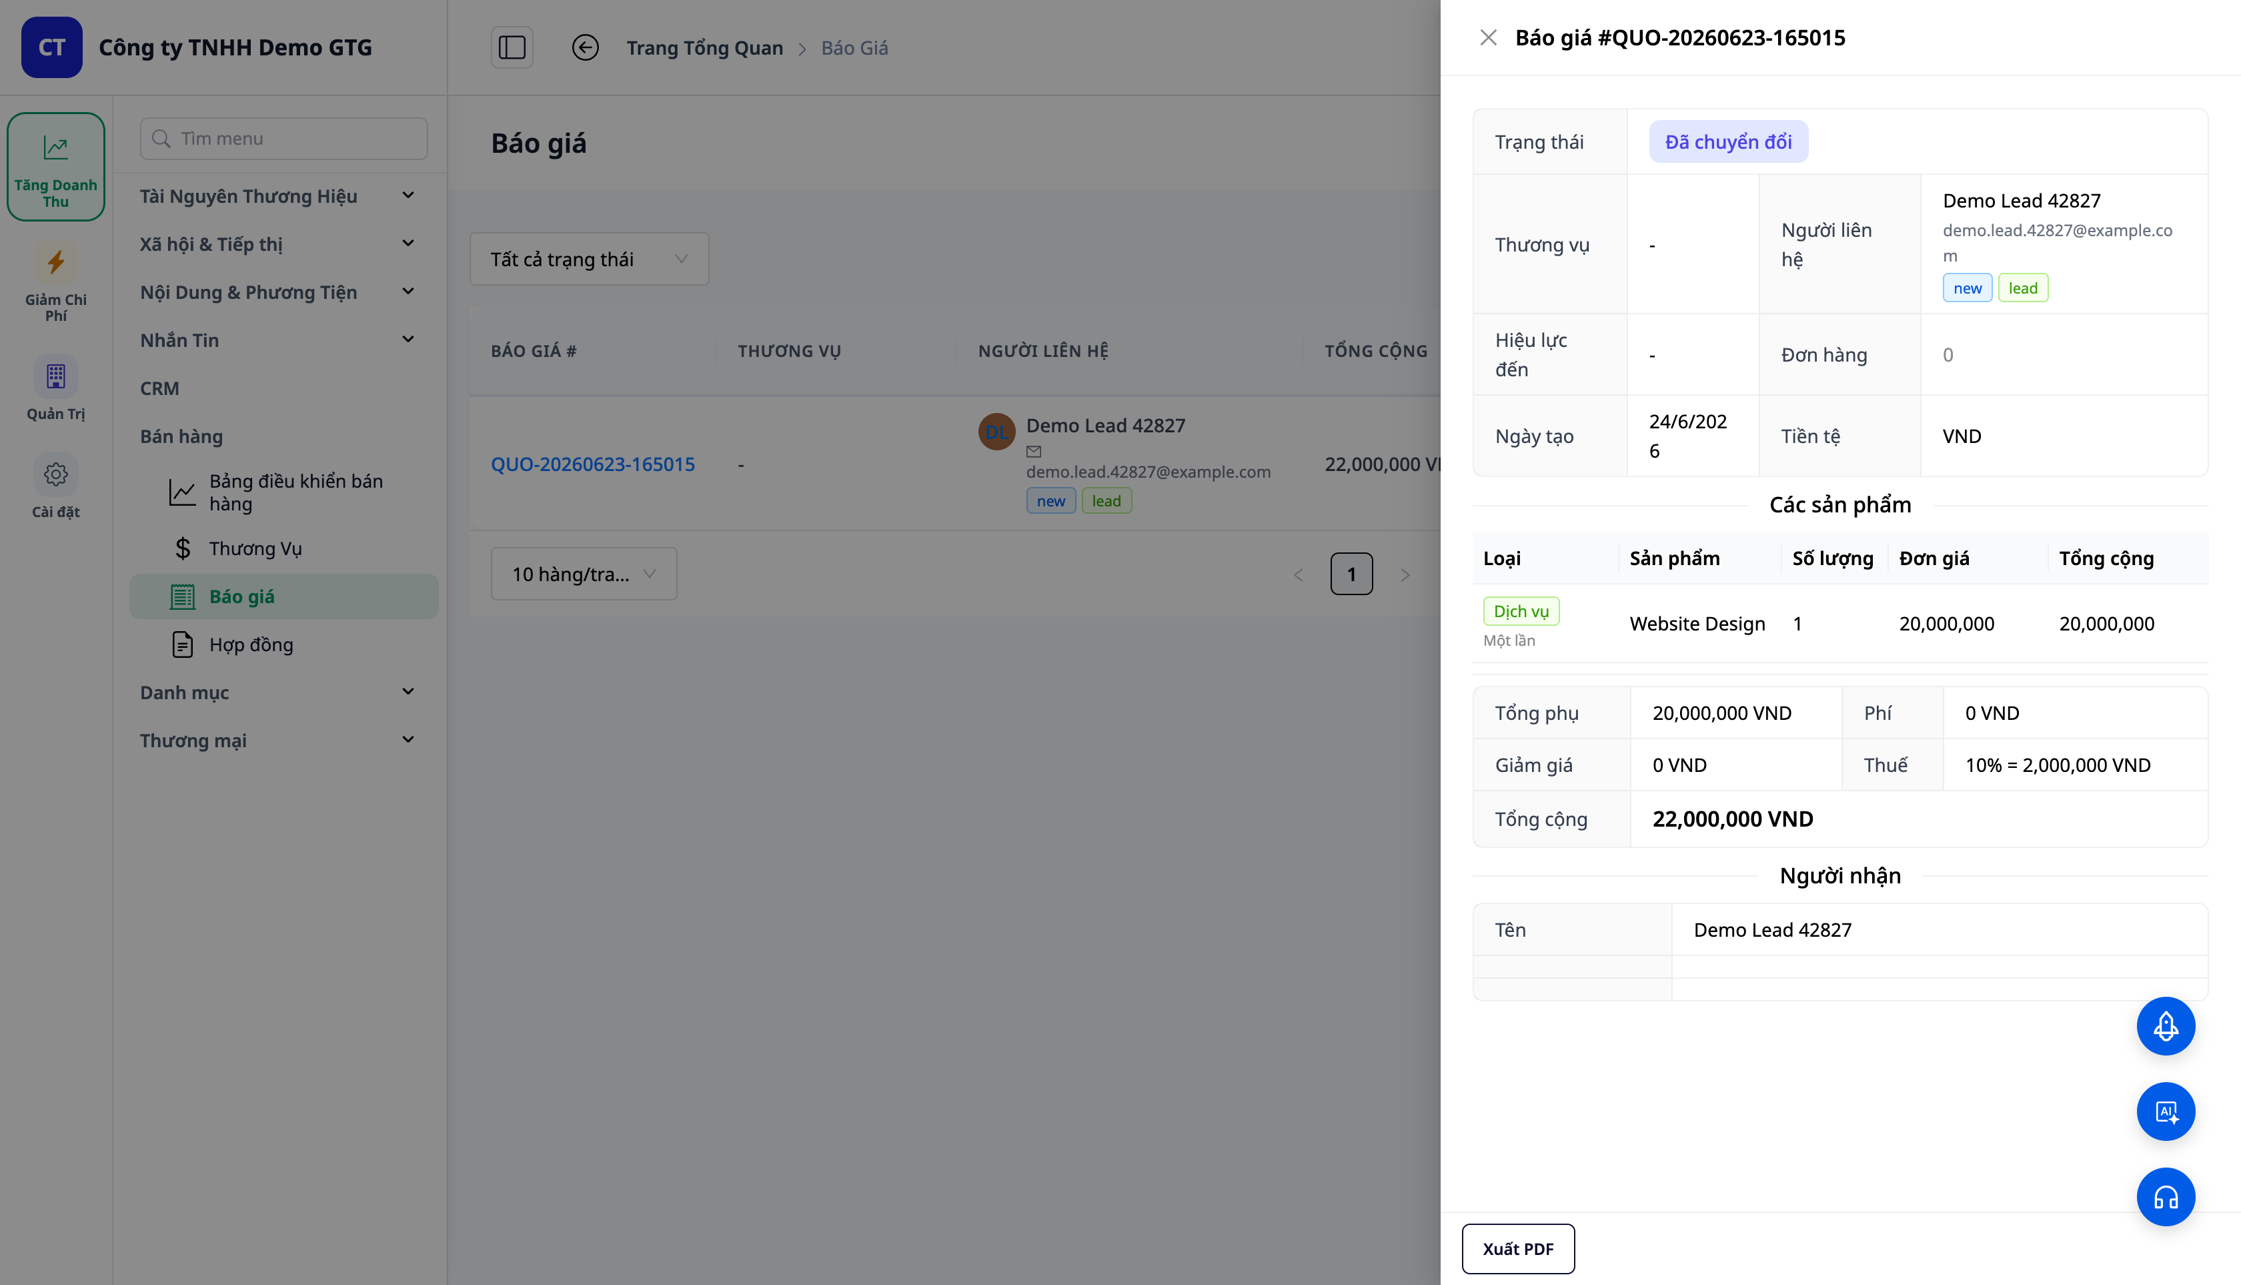Open Trang Tổng Quan breadcrumb
The image size is (2241, 1285).
(705, 47)
